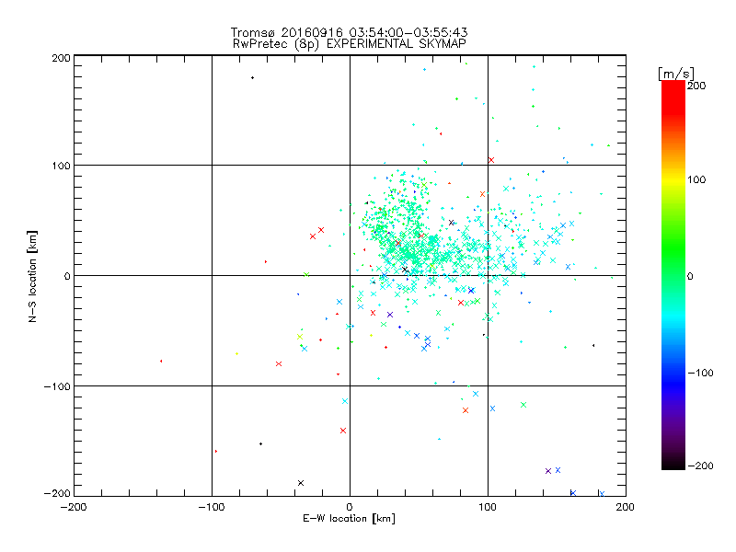Select the 'RwPretec (8p) EXPERIMENTAL SKYMAP' subtitle
This screenshot has width=736, height=552.
(350, 44)
